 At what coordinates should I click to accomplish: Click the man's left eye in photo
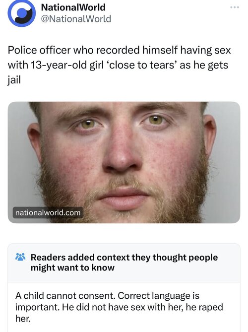[x=156, y=120]
